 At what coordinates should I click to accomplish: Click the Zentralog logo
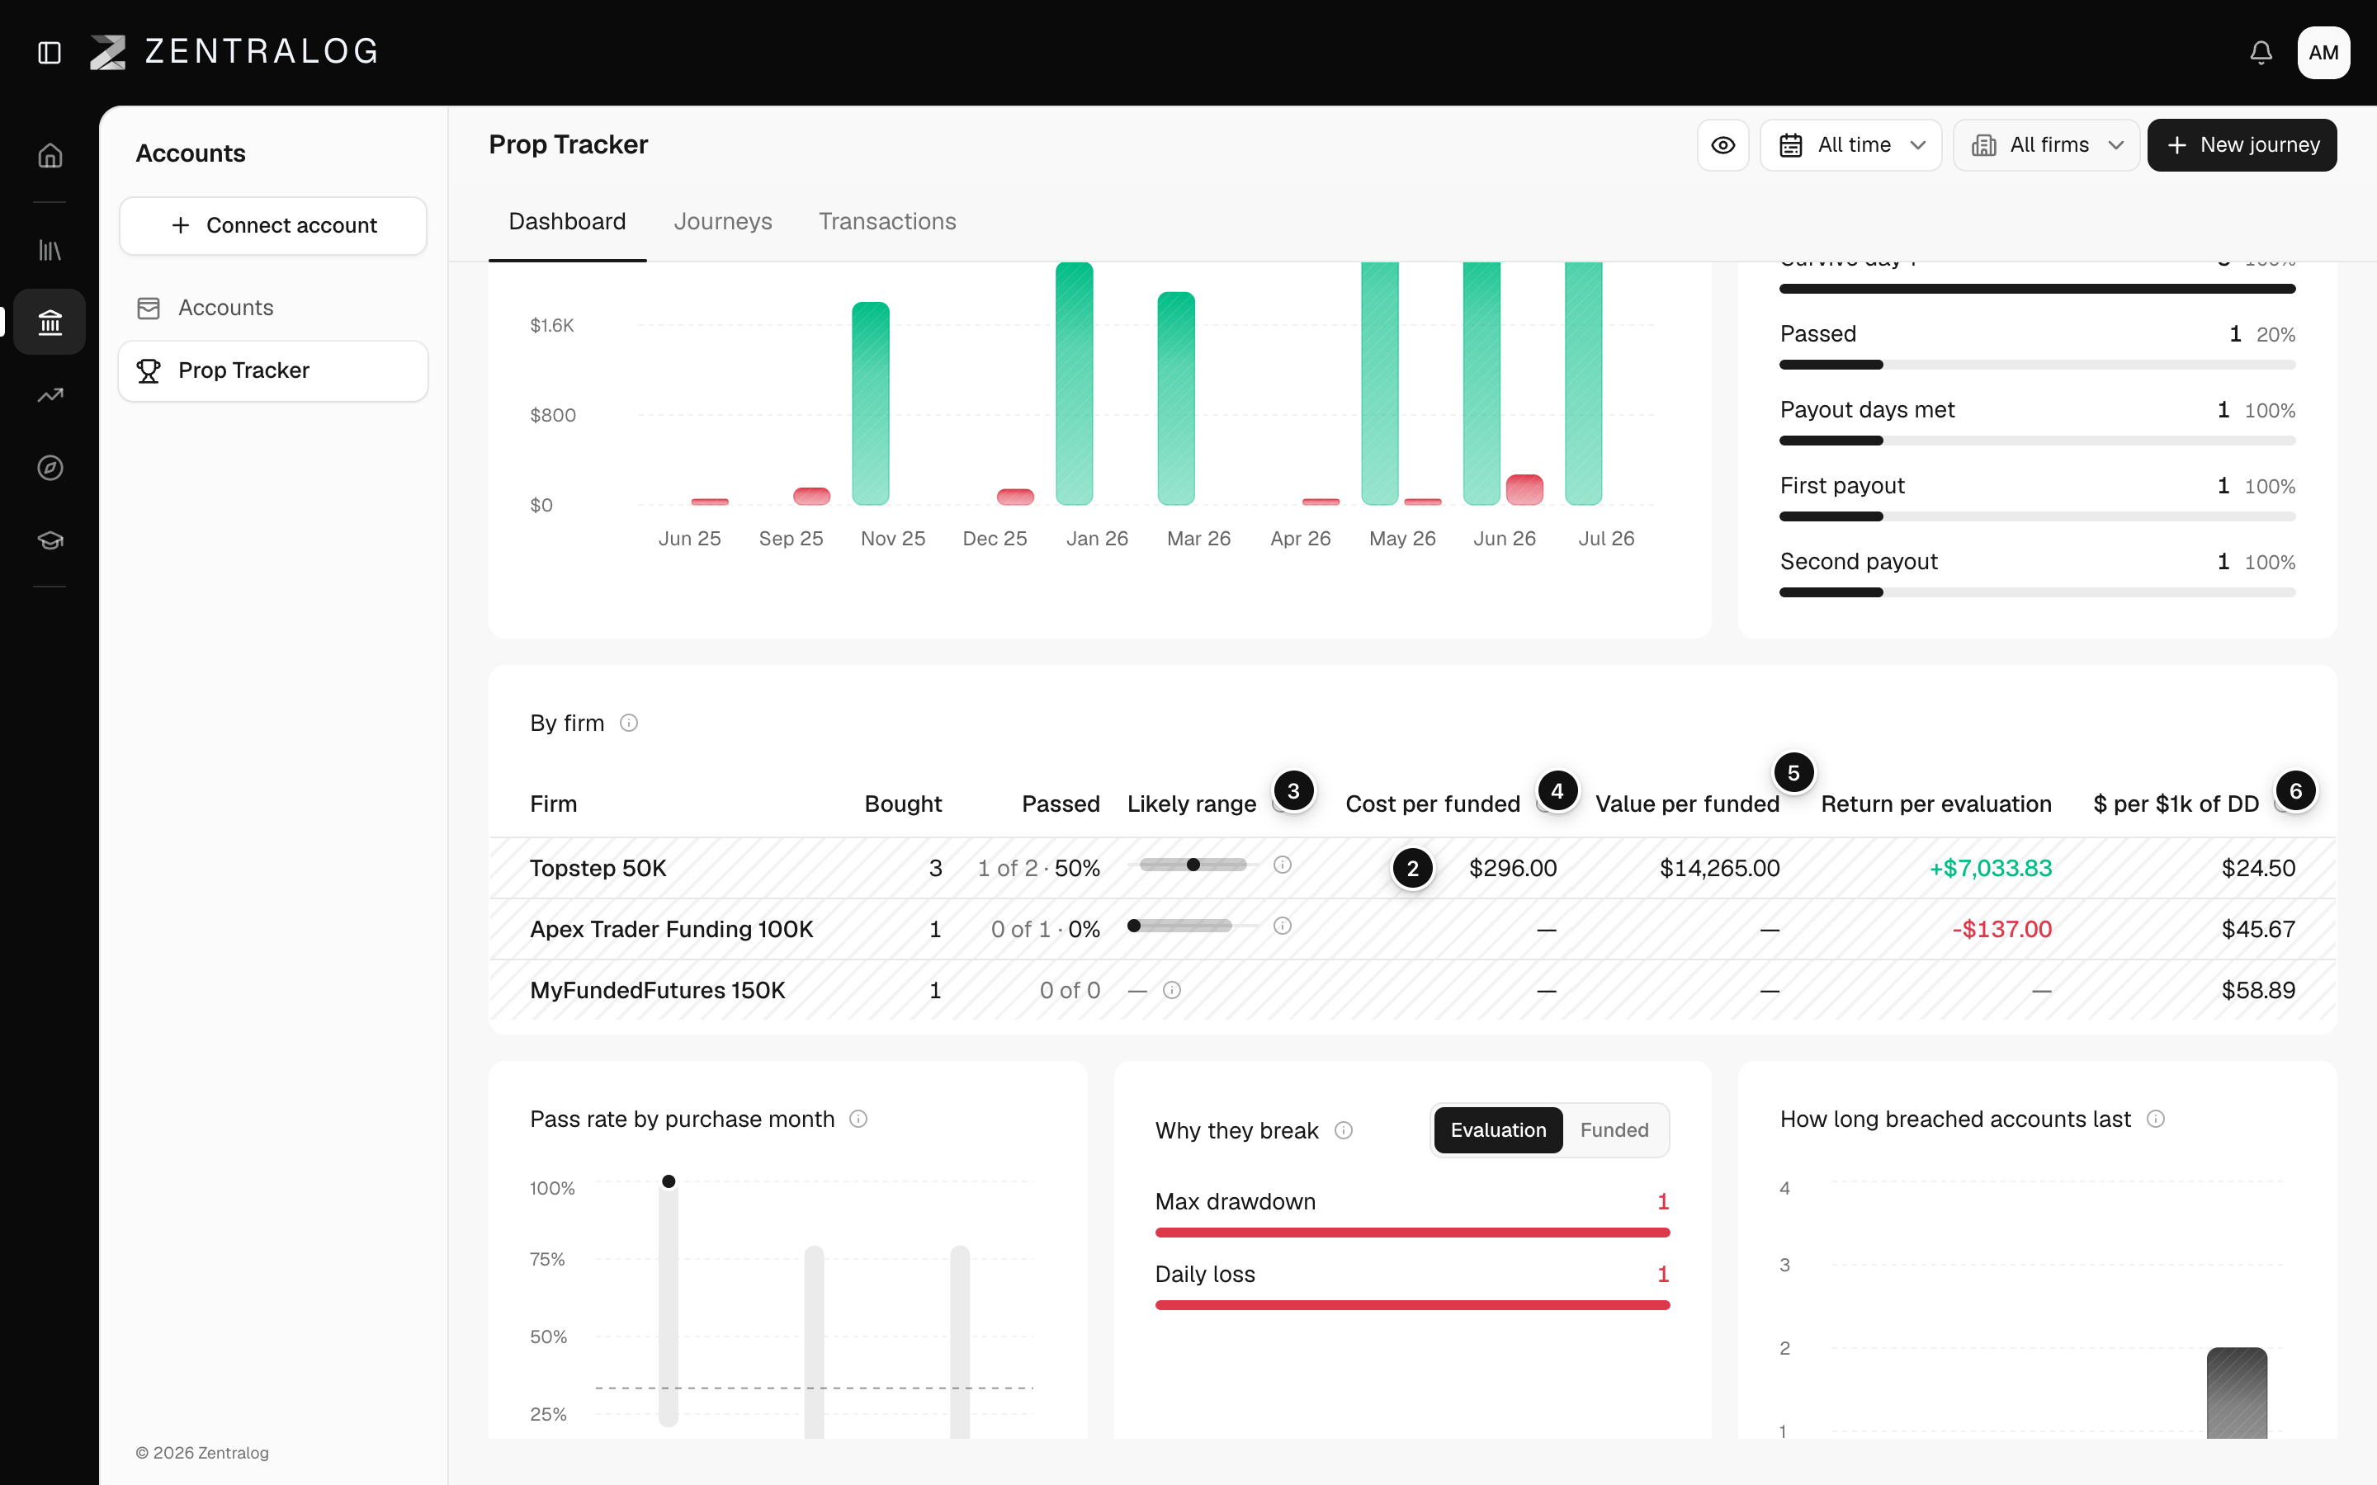(234, 52)
